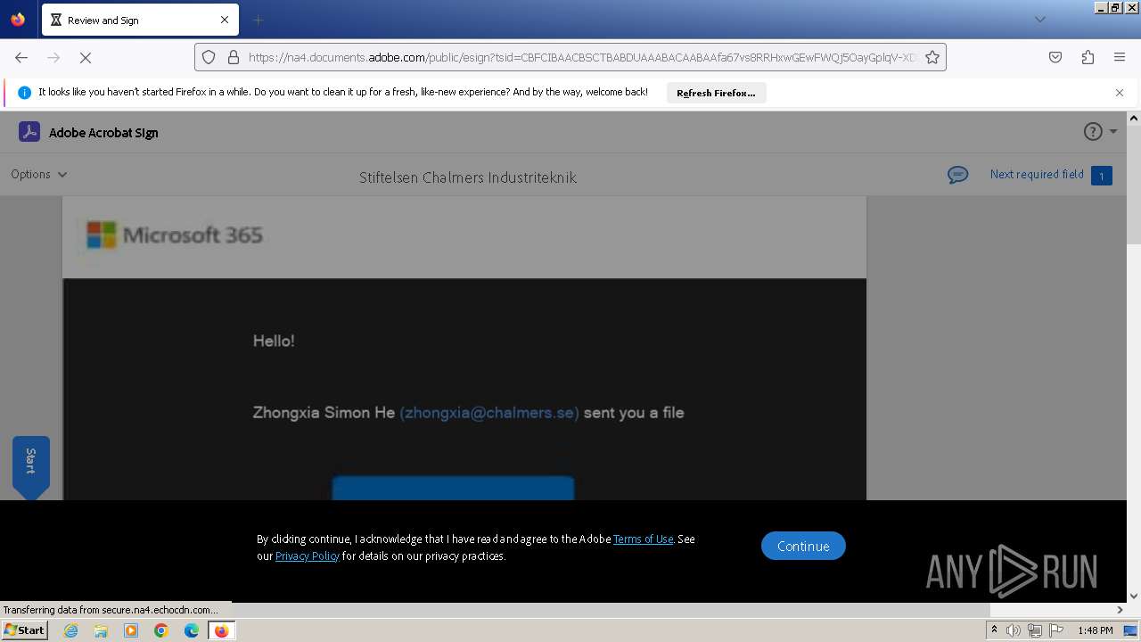Launch Edge from taskbar
Screen dimensions: 1141x642
pos(192,630)
